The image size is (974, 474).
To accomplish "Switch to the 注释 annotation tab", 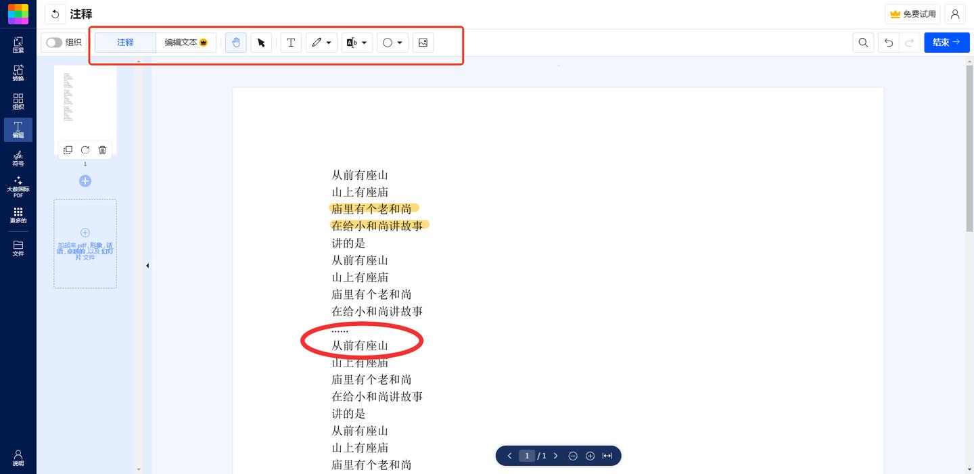I will tap(125, 42).
